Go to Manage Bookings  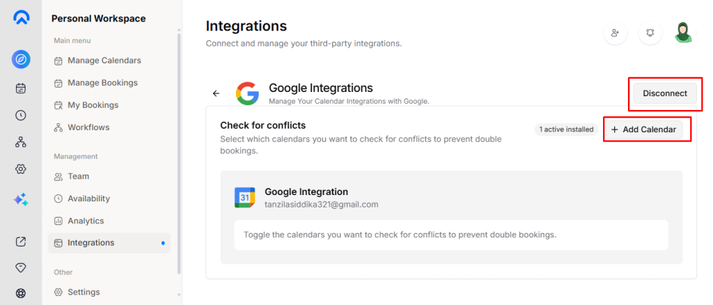(102, 83)
